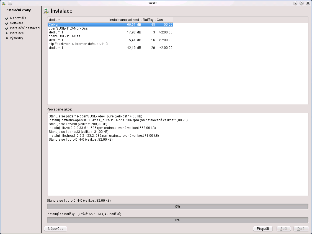The image size is (312, 234).
Task: Click the Instalují se balíčky status label
Action: coord(84,214)
